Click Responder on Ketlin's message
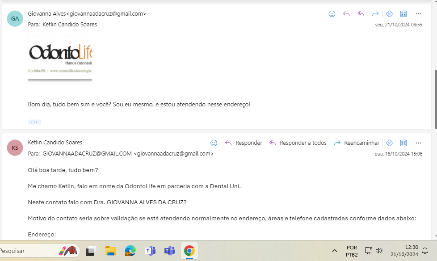437x261 pixels. pyautogui.click(x=244, y=143)
